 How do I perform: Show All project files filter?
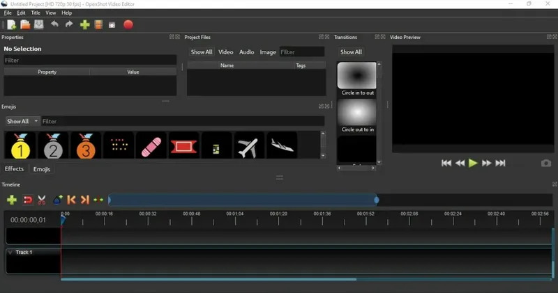202,52
